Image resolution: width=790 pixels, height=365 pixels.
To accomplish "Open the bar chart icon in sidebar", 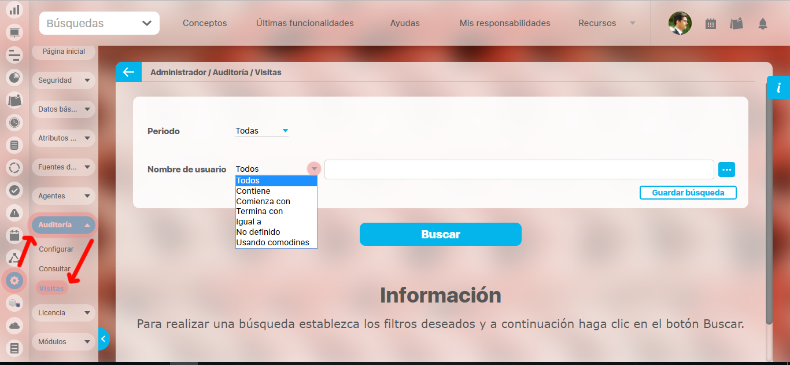I will point(14,10).
